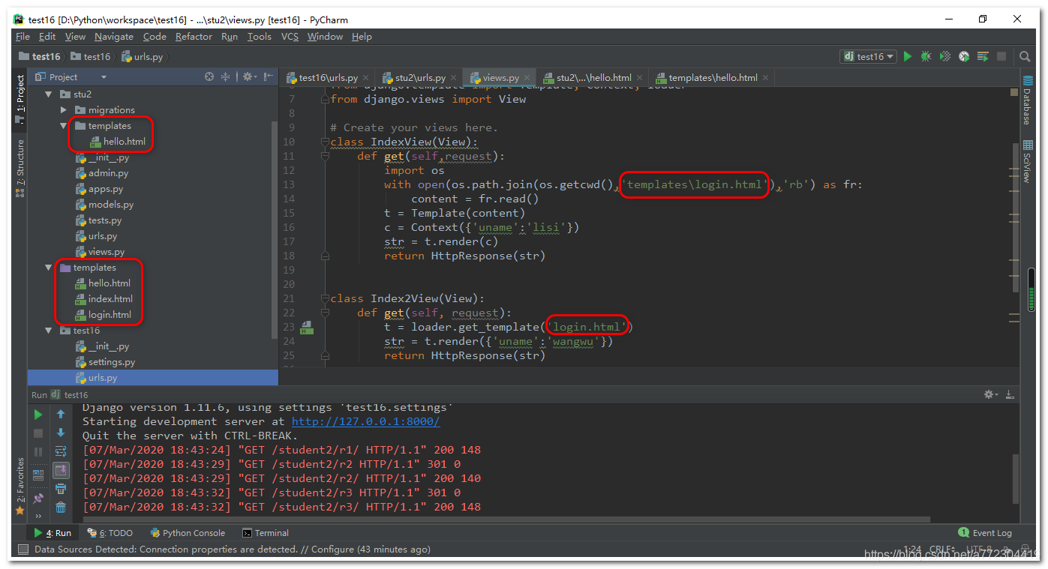
Task: Expand the migrations folder
Action: pyautogui.click(x=64, y=110)
